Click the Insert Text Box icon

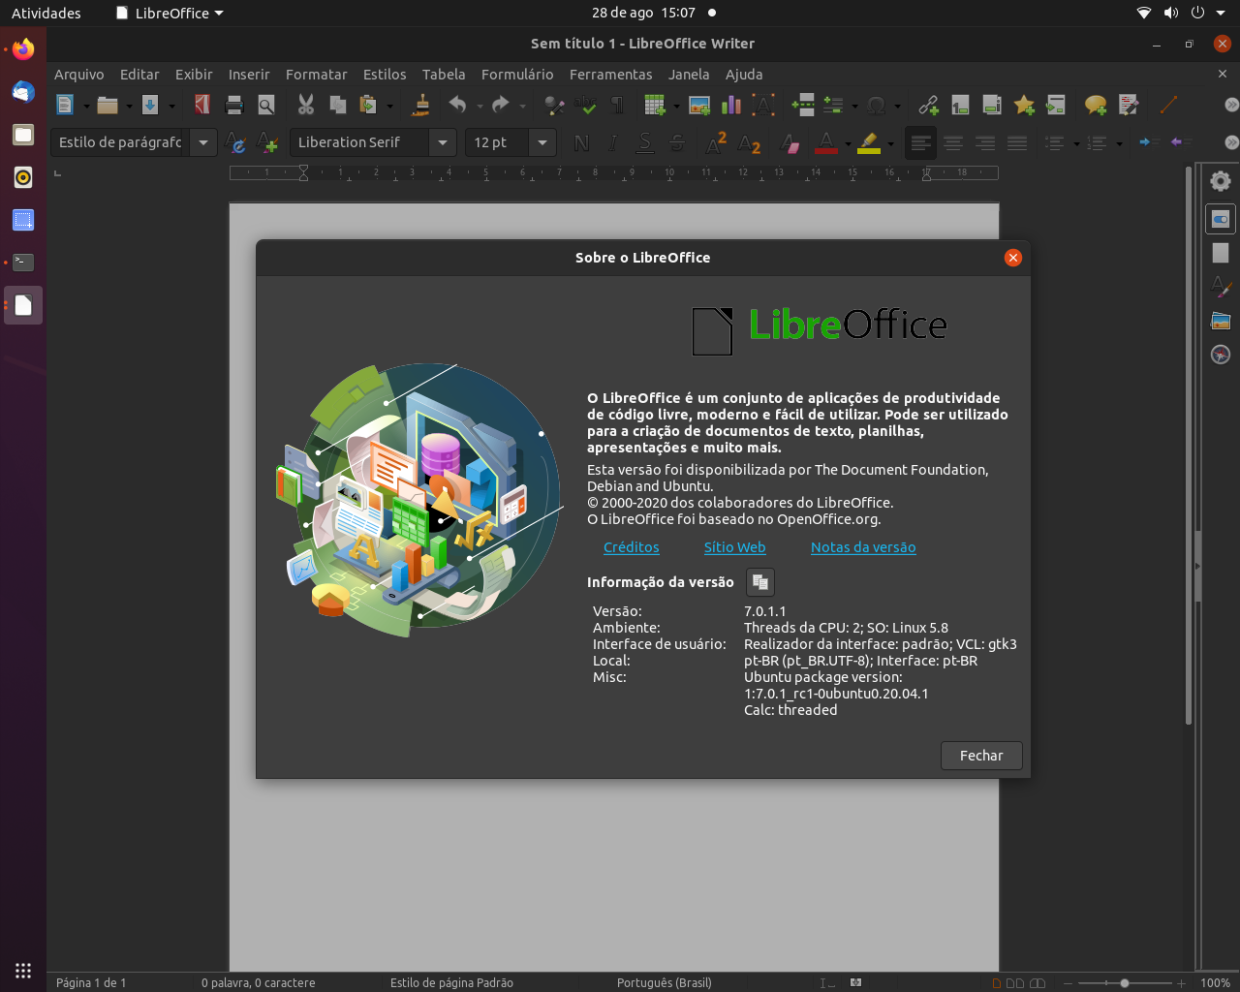click(x=763, y=105)
